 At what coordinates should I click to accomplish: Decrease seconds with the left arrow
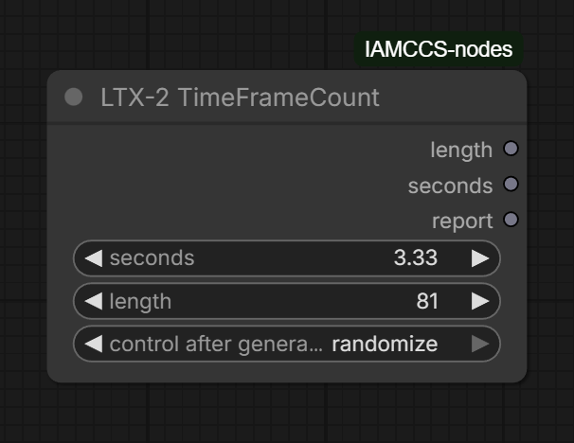tap(93, 258)
